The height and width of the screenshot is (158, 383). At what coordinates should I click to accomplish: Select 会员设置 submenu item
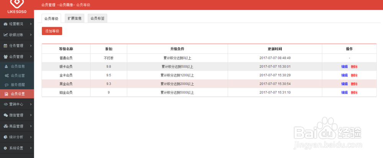[17, 94]
